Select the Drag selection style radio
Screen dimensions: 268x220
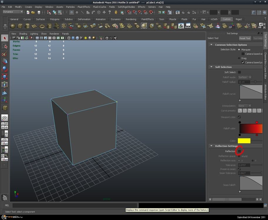coord(239,58)
